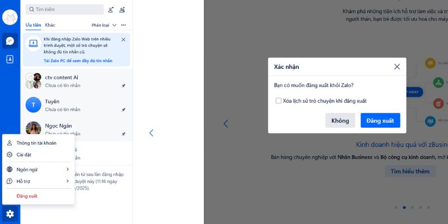Viewport: 448px width, 224px height.
Task: Choose Đăng xuất in the popup menu
Action: (38, 196)
